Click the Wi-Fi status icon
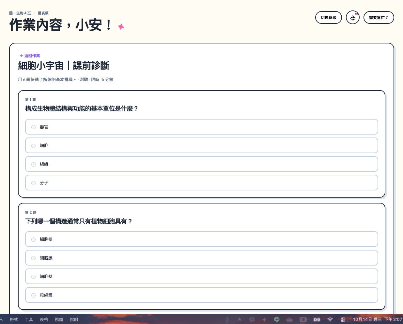The width and height of the screenshot is (403, 324). click(x=330, y=319)
